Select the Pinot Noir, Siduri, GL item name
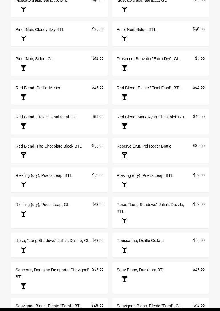Screen dimensions: 220x311 pyautogui.click(x=34, y=59)
